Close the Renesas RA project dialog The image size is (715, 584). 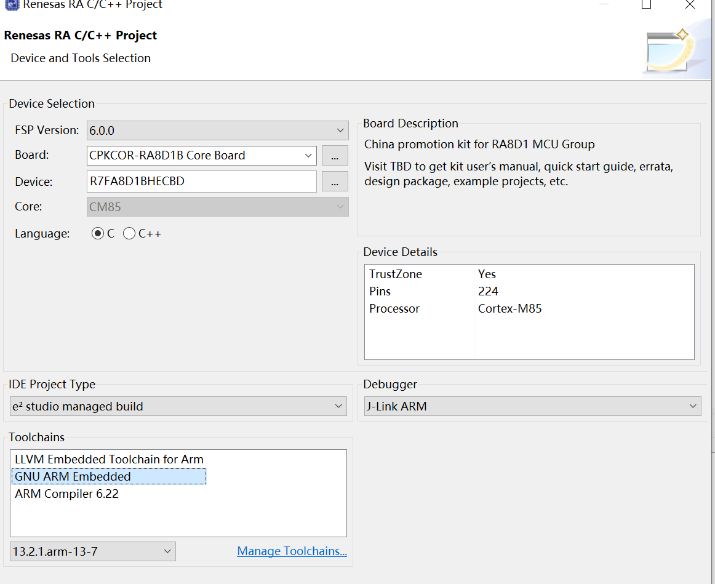690,4
